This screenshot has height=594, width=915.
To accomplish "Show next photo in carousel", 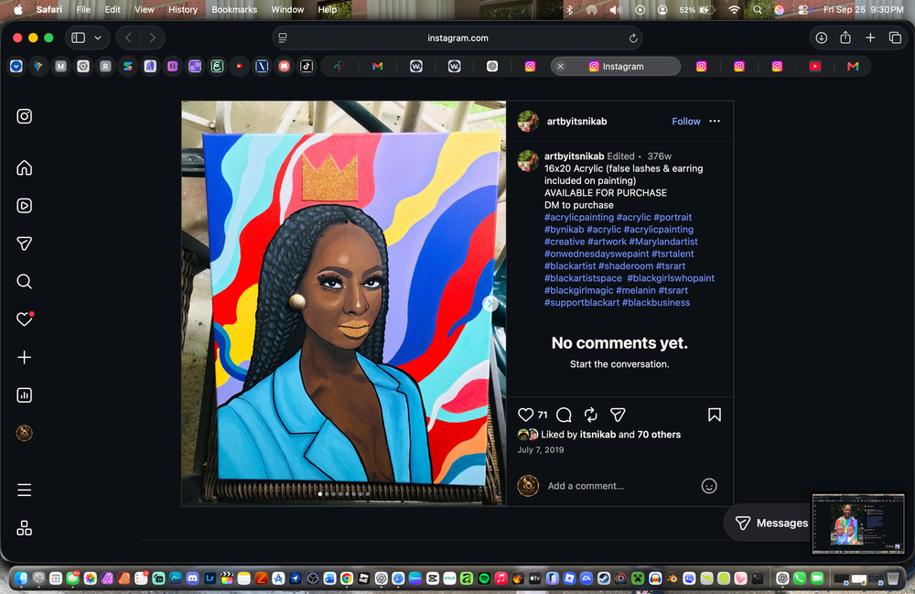I will click(490, 304).
